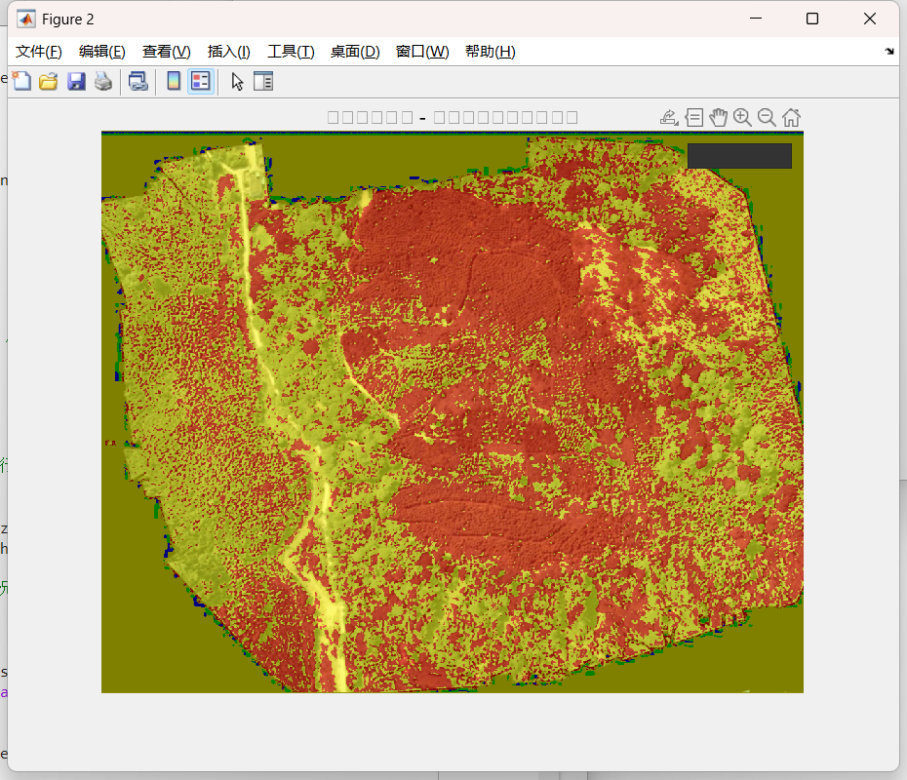Open the 工具(T) menu

pyautogui.click(x=291, y=52)
